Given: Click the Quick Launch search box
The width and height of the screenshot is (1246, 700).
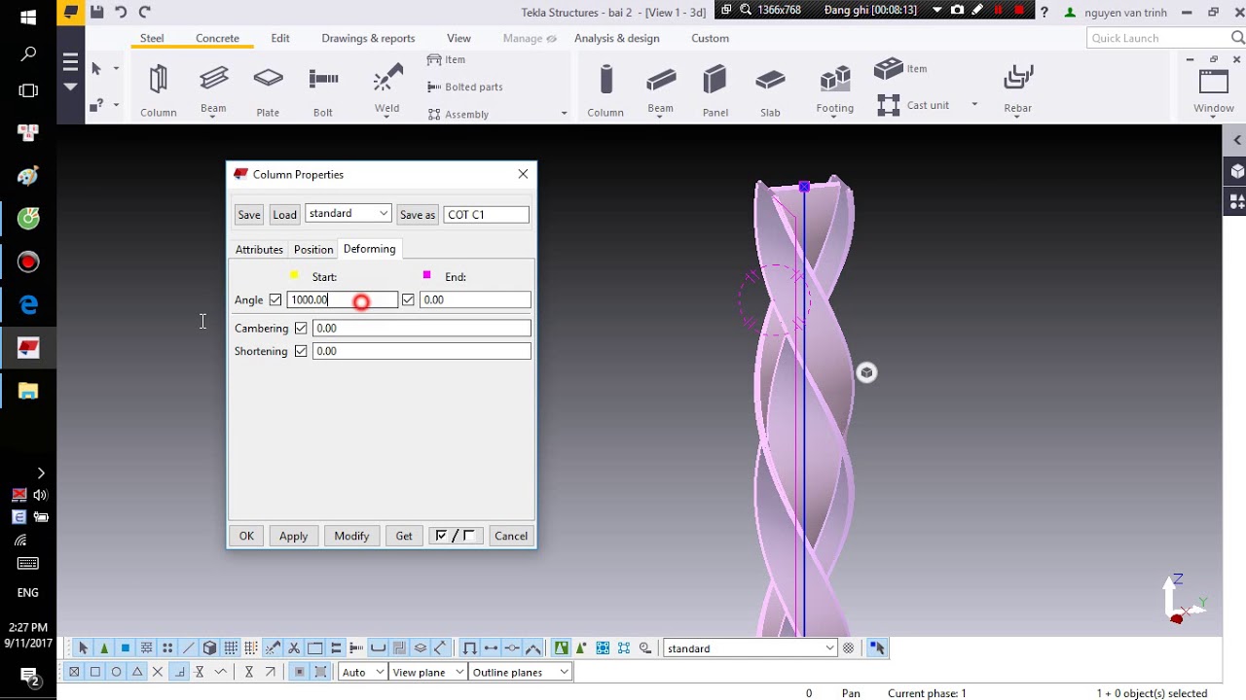Looking at the screenshot, I should pos(1166,38).
